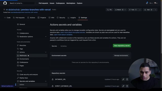Click the Branches icon in sidebar
This screenshot has width=162, height=91.
click(18, 45)
